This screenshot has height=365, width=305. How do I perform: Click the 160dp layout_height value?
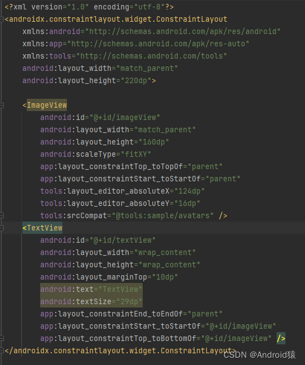(154, 142)
